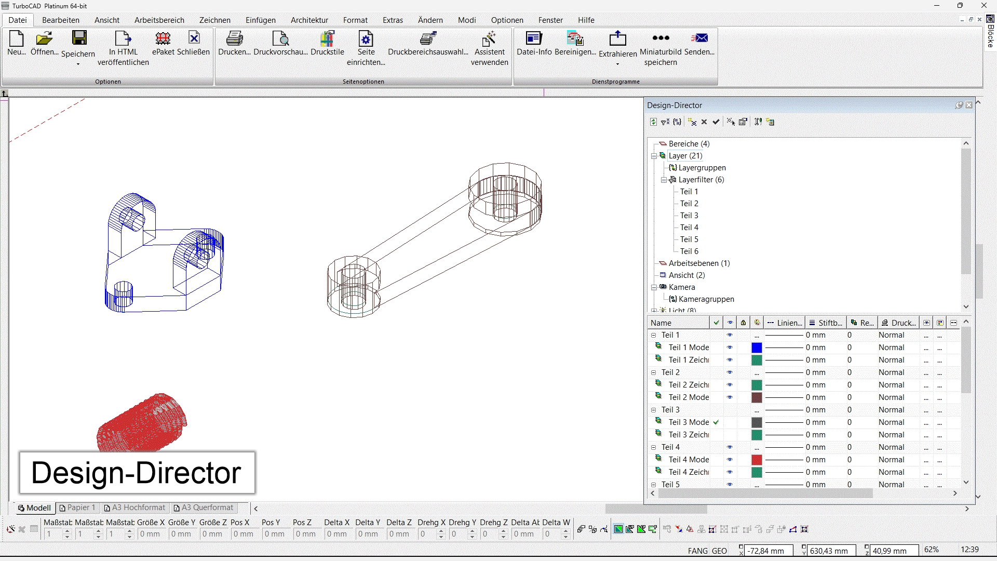Select Arbeitsebenen (1) tree item
Viewport: 997px width, 561px height.
pos(699,263)
